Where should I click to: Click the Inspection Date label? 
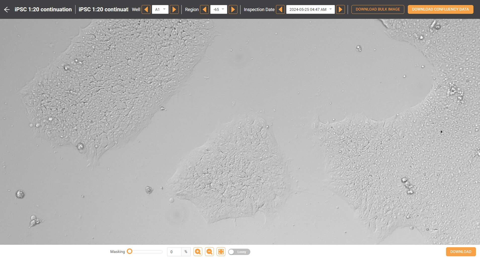[x=259, y=9]
